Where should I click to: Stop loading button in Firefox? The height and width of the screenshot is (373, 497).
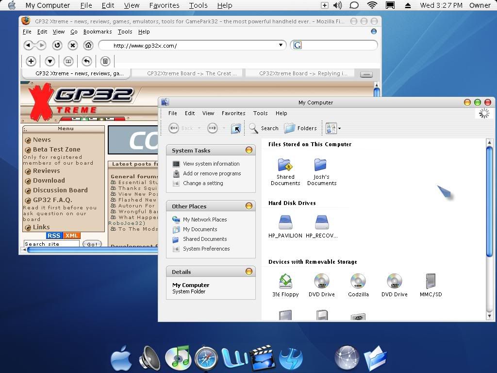(73, 45)
